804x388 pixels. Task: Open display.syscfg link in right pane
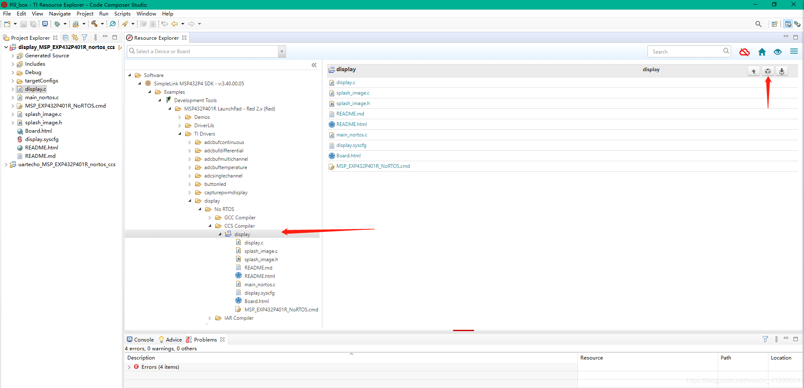click(351, 145)
